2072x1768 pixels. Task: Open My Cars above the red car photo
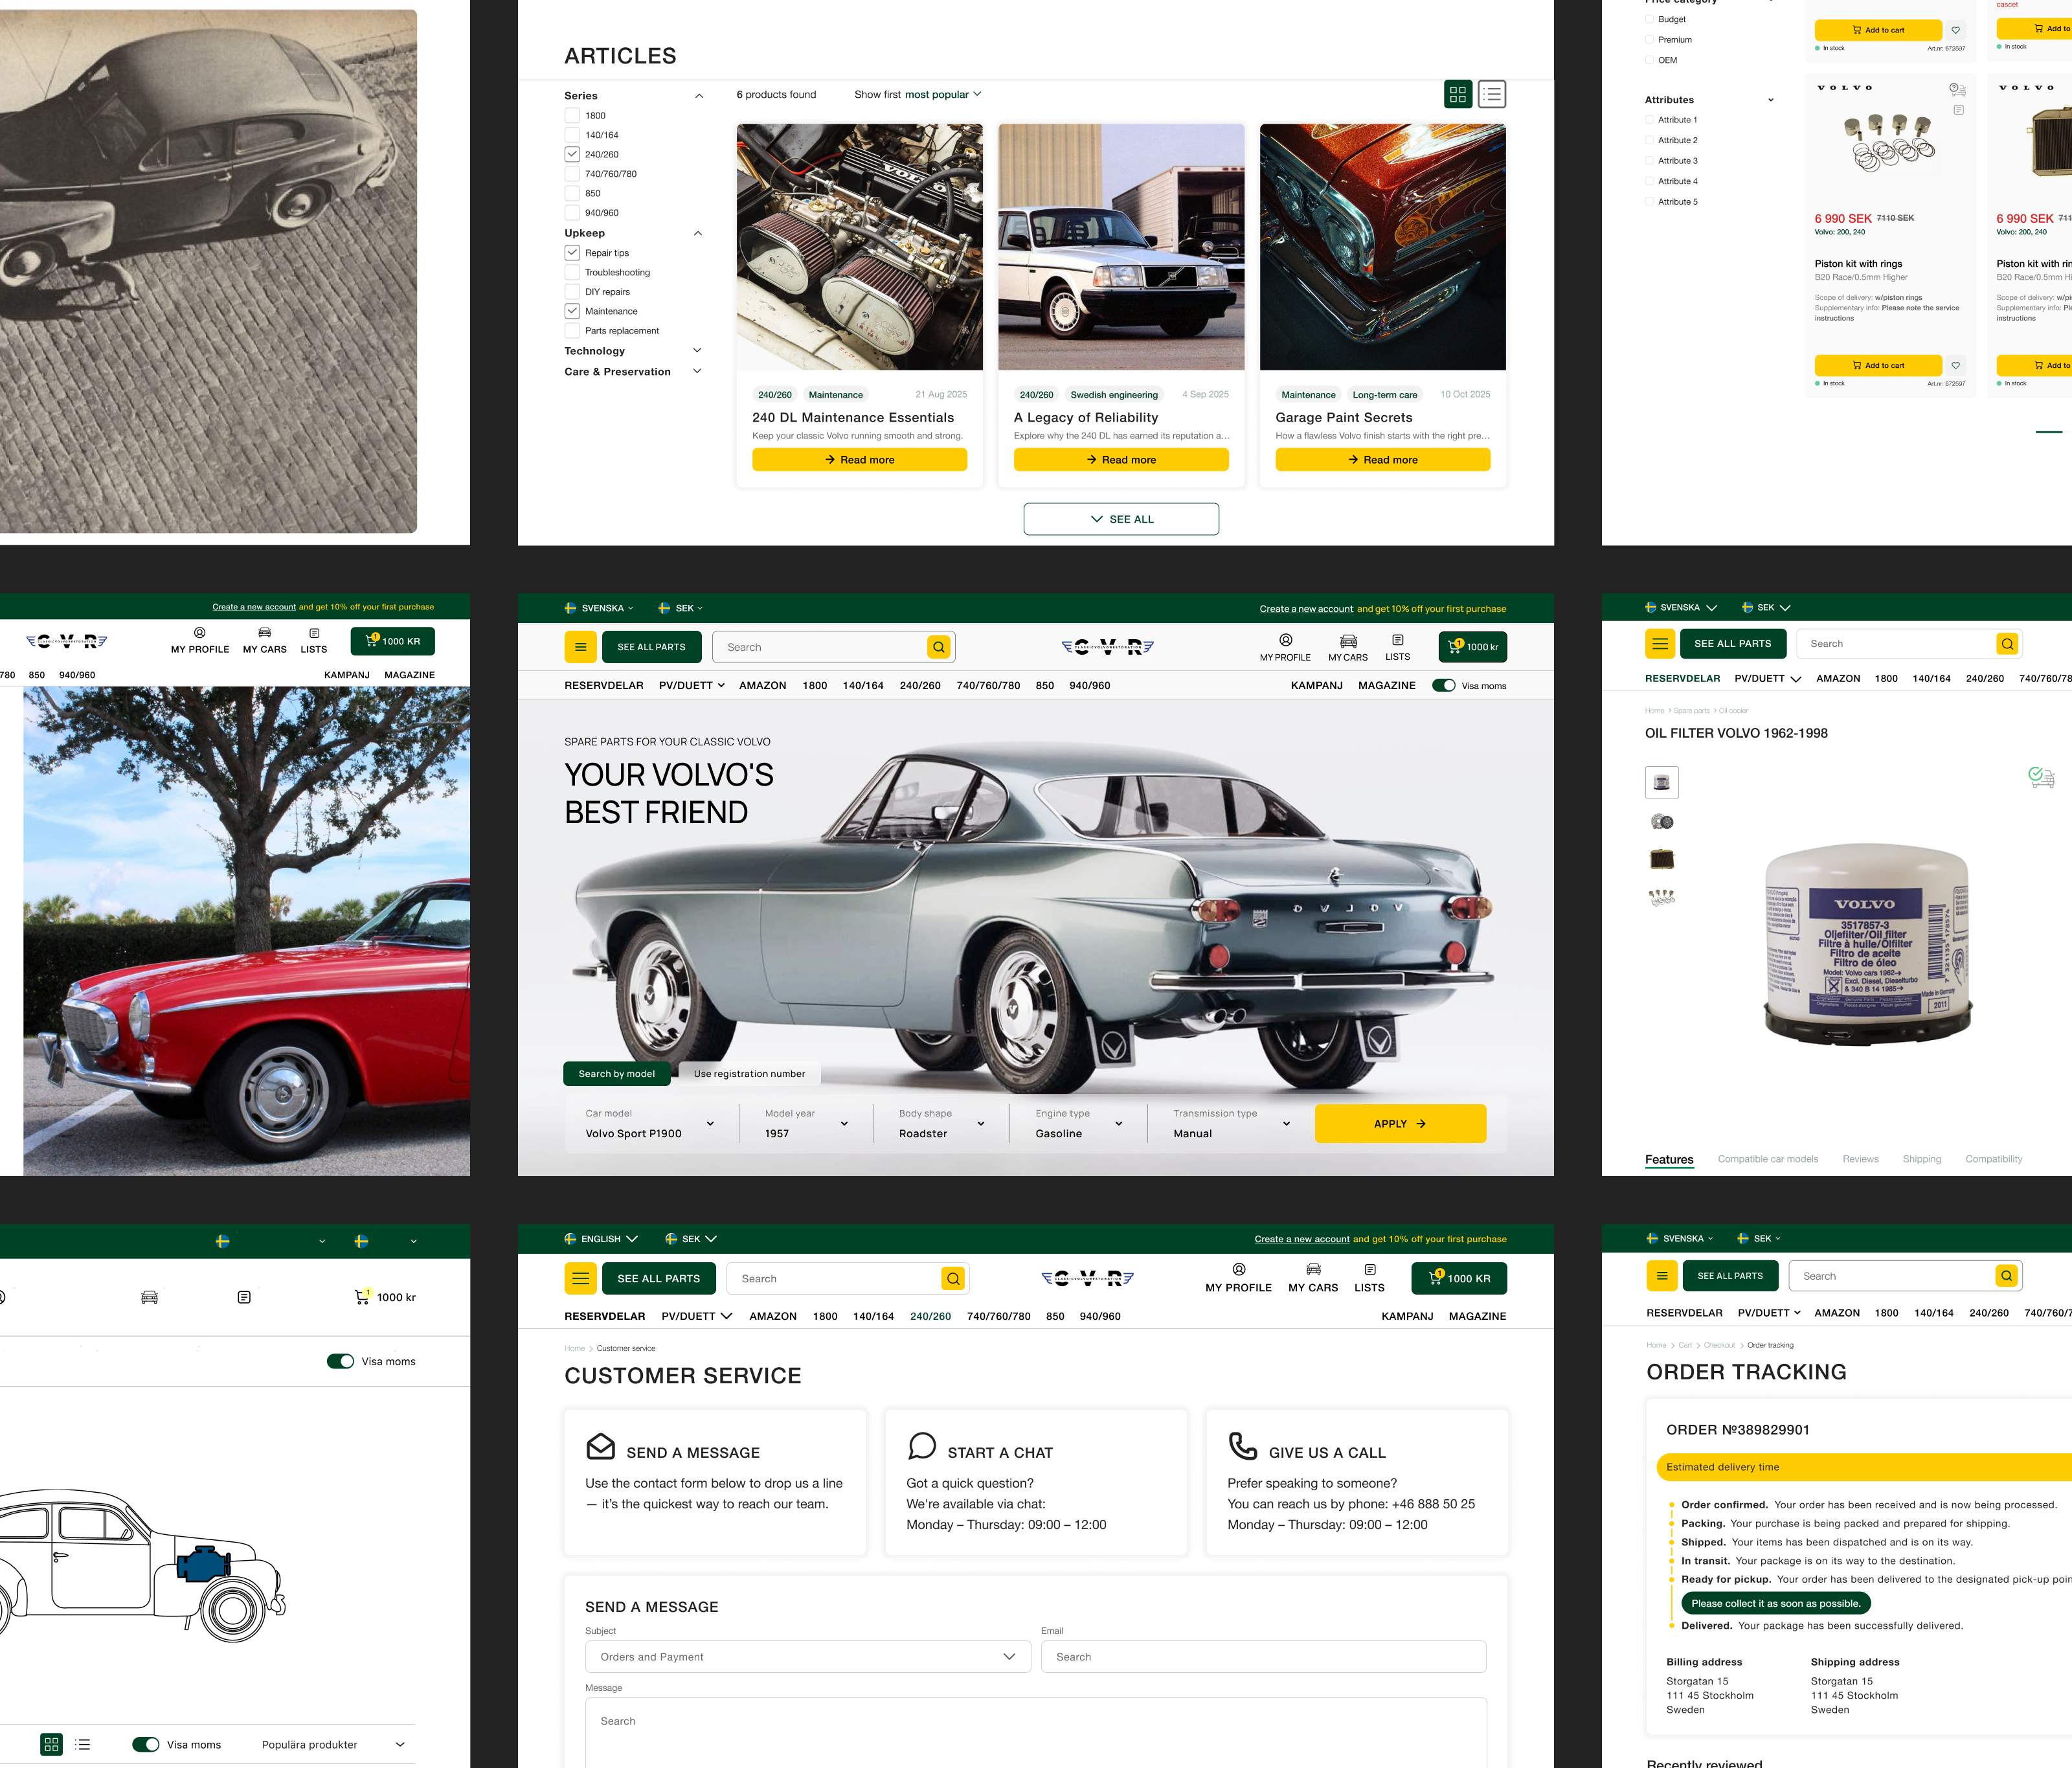[x=264, y=641]
